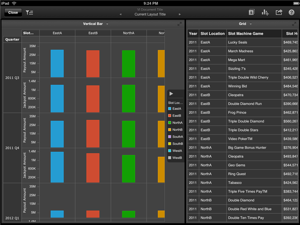This screenshot has height=225, width=300.
Task: Tap the EastA chart column header
Action: click(x=57, y=33)
